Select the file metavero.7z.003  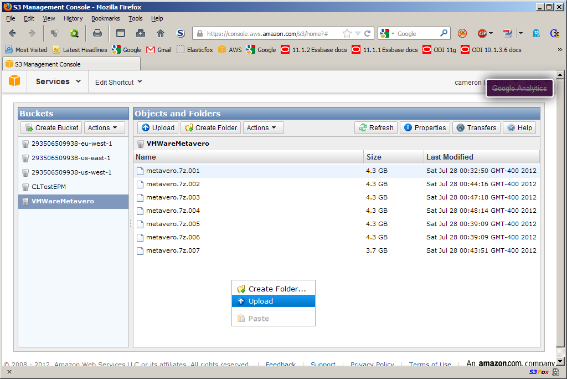coord(337,197)
